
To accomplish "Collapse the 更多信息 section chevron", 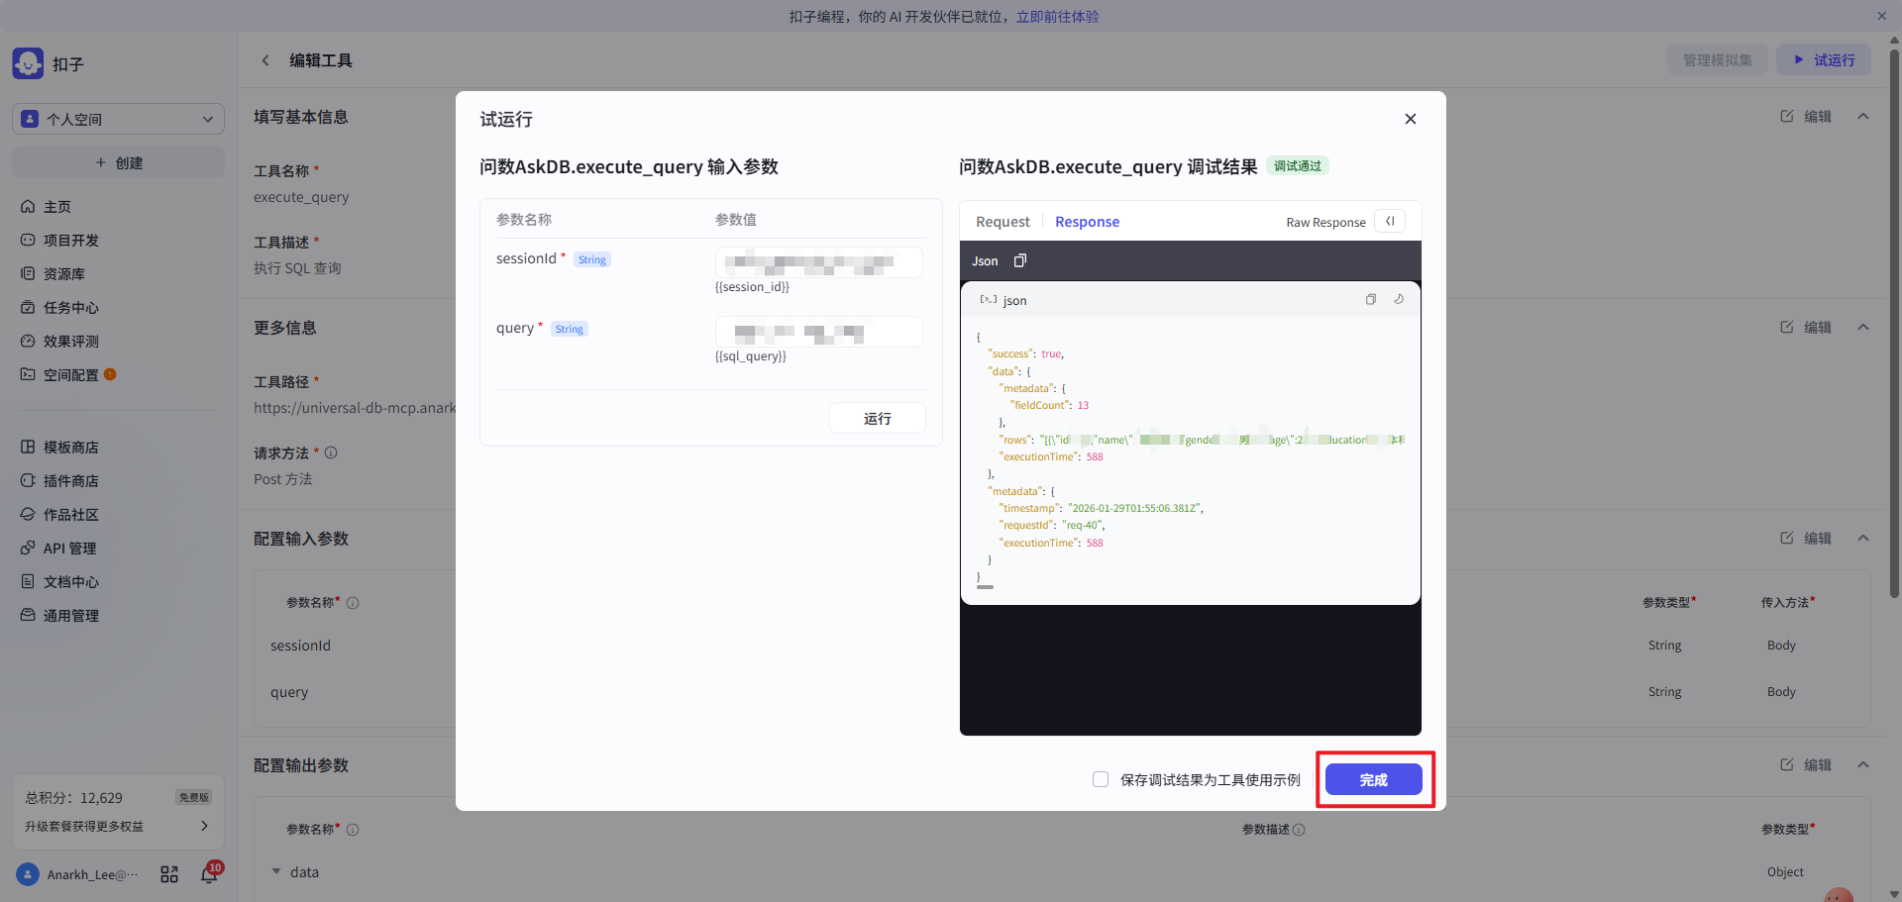I will [x=1863, y=328].
